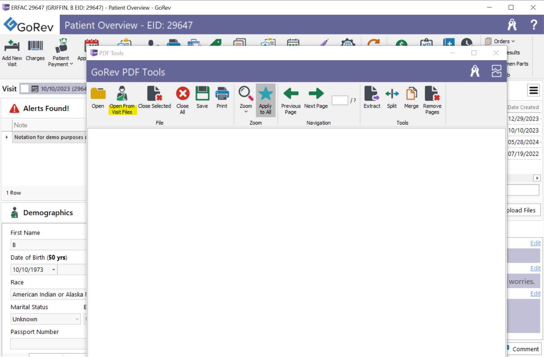Click the Open folder icon in PDF Tools

pyautogui.click(x=98, y=93)
